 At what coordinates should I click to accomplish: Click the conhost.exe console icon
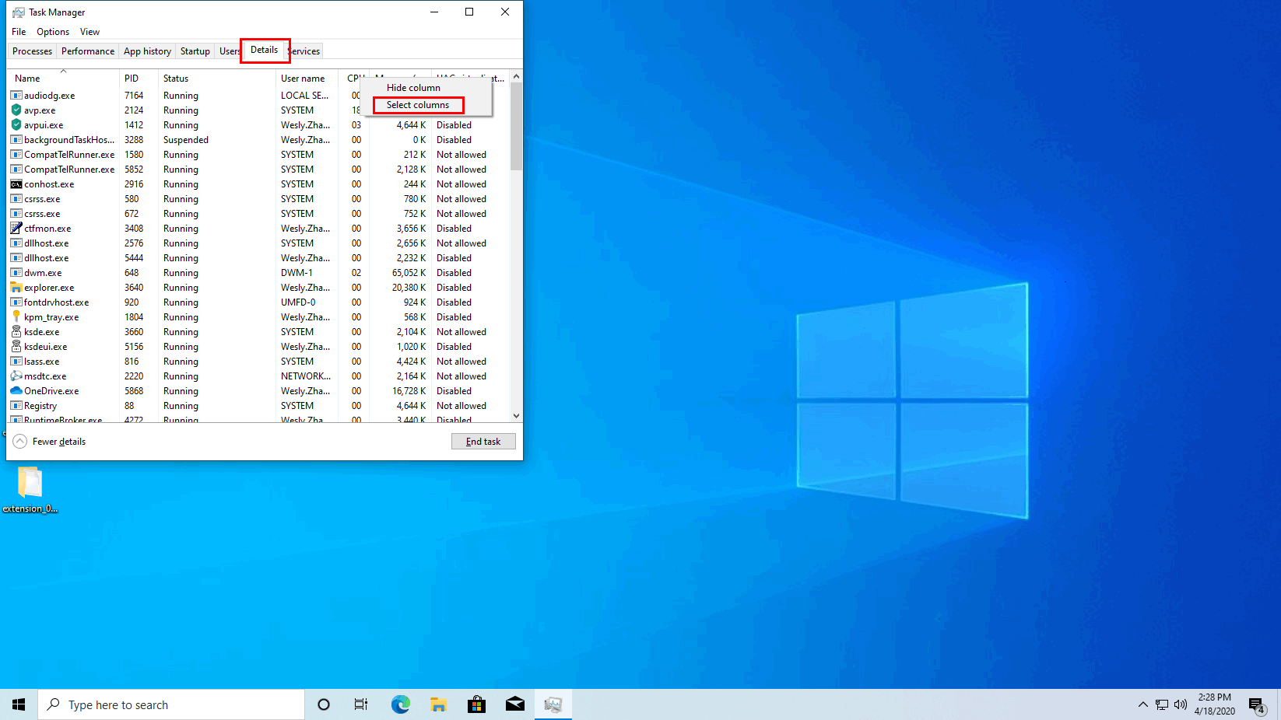coord(16,184)
